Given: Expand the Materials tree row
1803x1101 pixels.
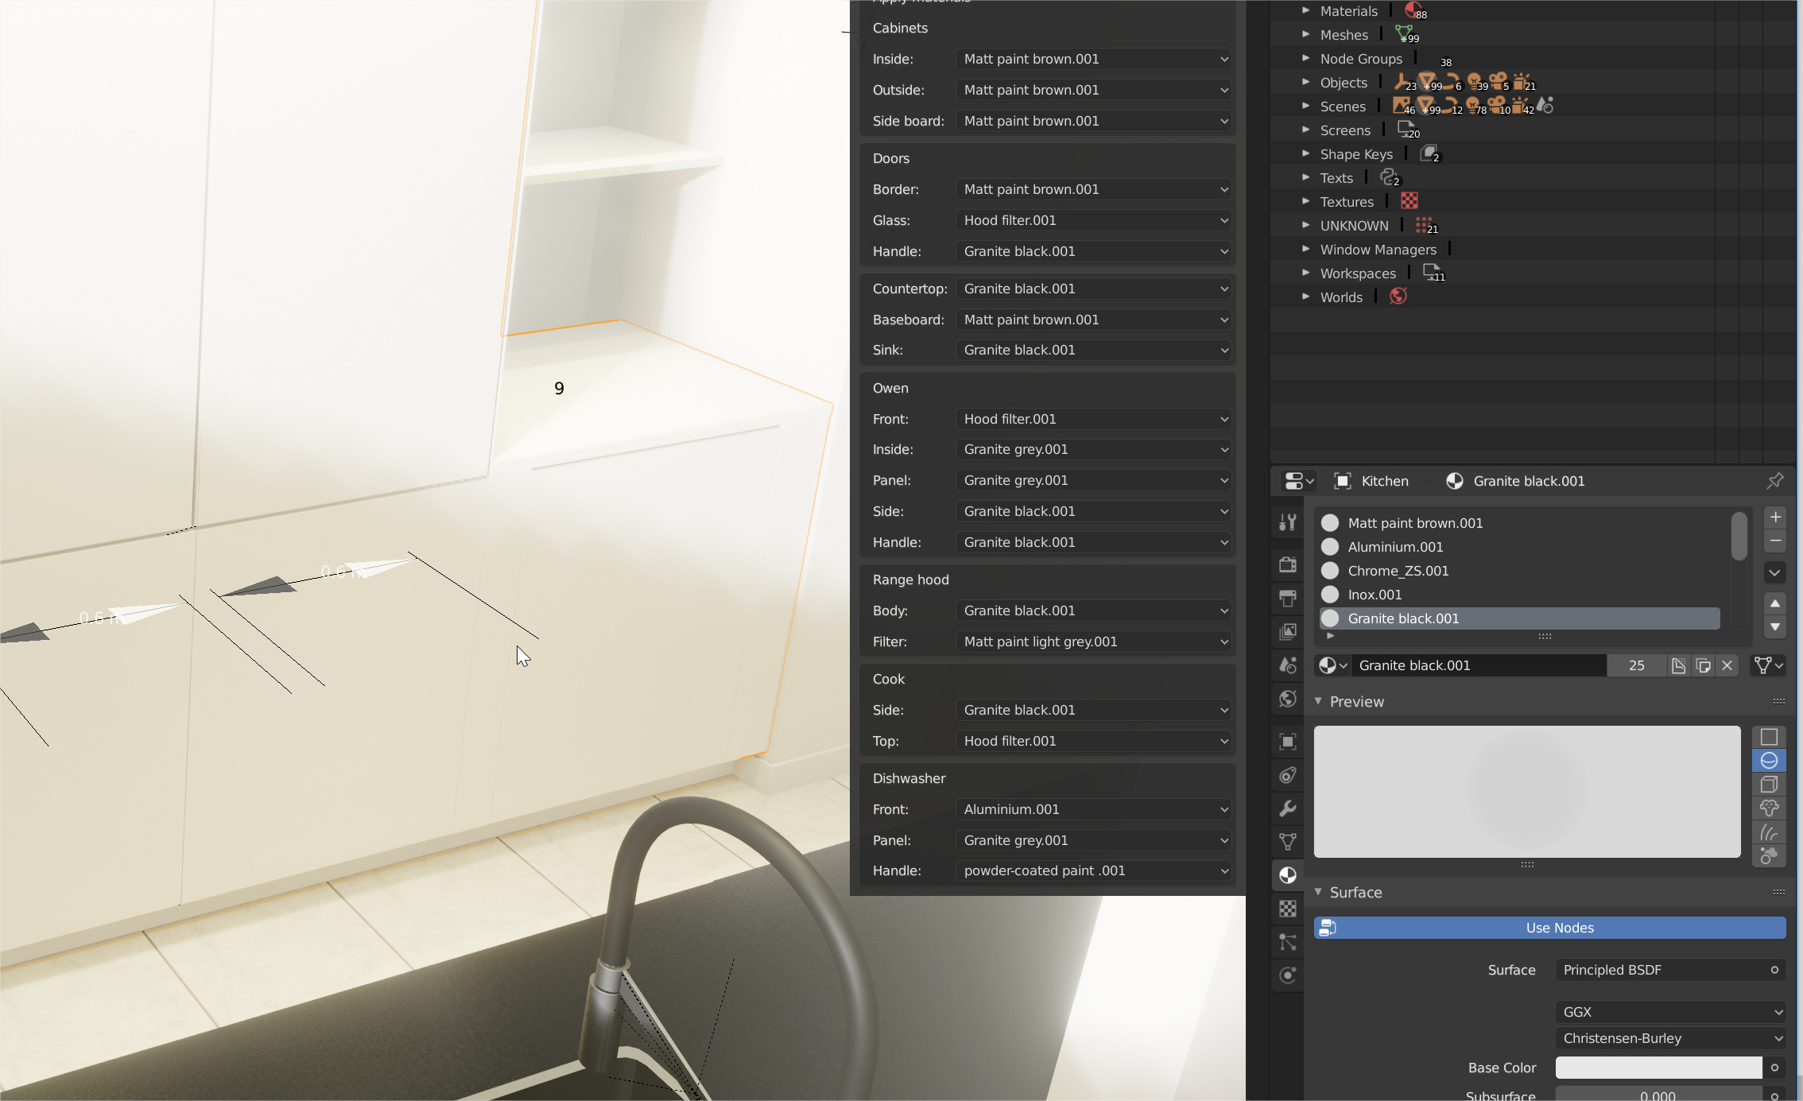Looking at the screenshot, I should click(1305, 11).
